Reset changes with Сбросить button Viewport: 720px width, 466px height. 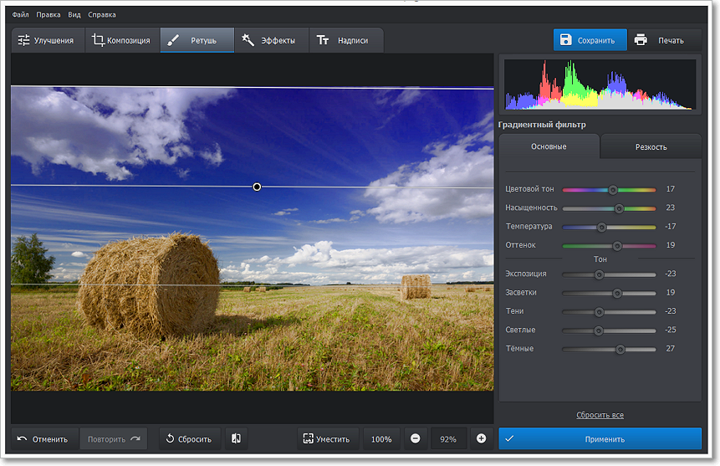coord(189,438)
